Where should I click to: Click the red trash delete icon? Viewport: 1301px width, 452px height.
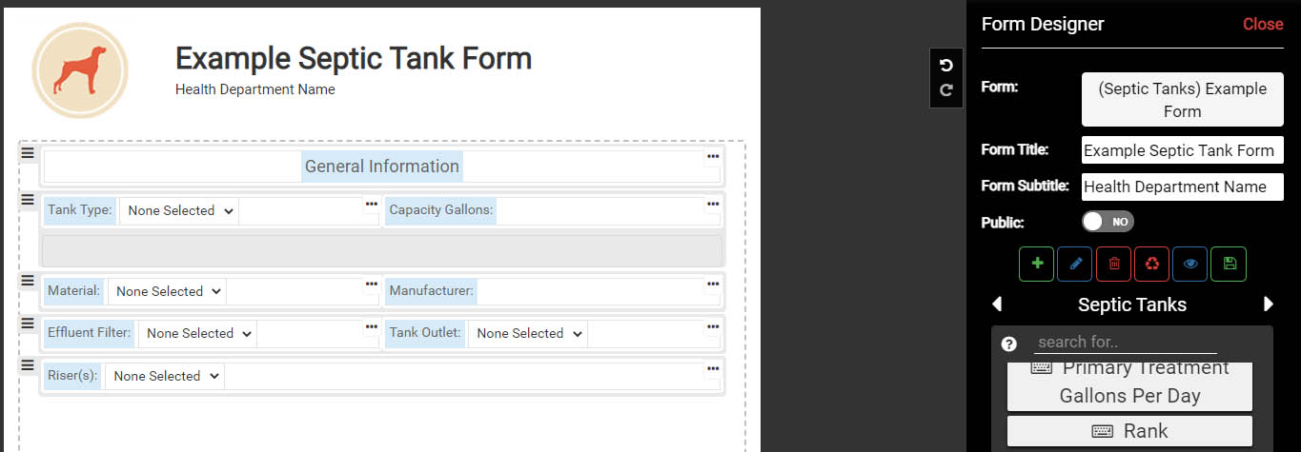tap(1113, 264)
